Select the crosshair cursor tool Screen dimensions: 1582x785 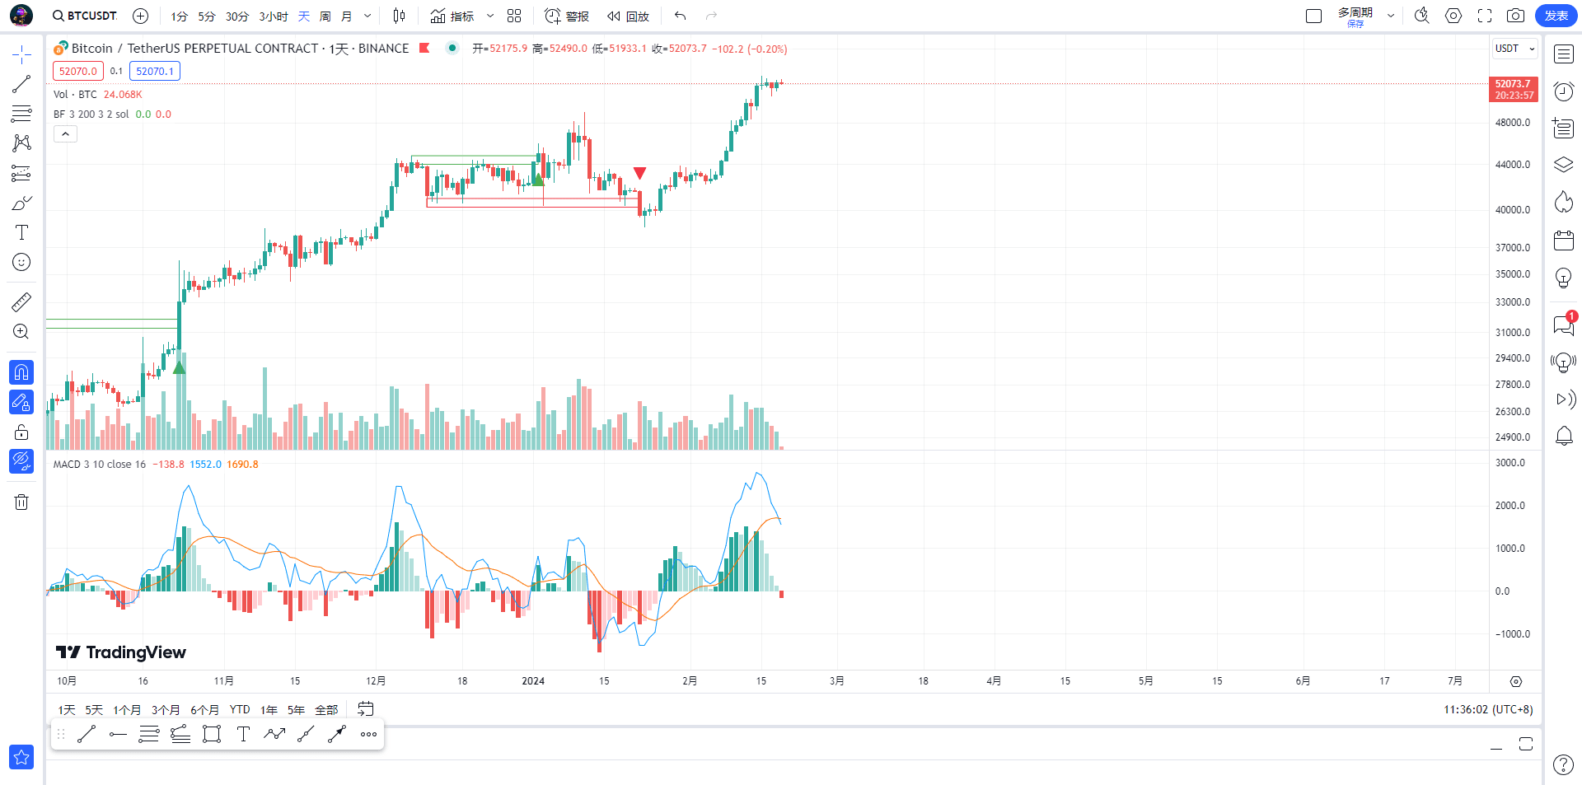(21, 55)
